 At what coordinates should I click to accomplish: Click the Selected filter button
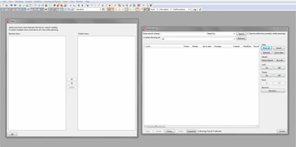pyautogui.click(x=266, y=53)
